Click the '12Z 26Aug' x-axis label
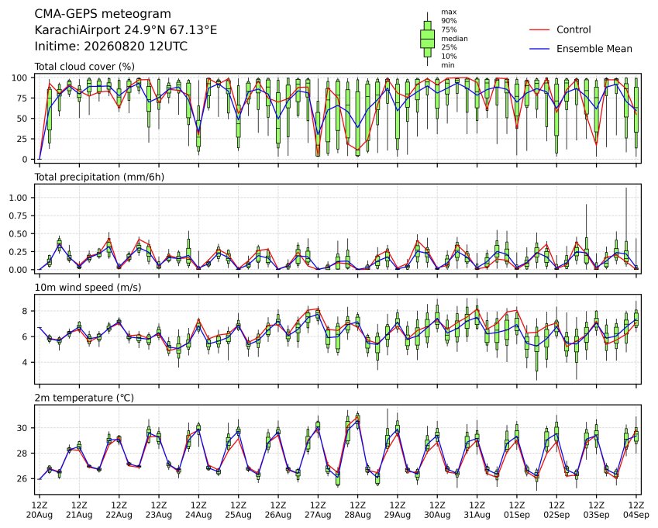 278,510
